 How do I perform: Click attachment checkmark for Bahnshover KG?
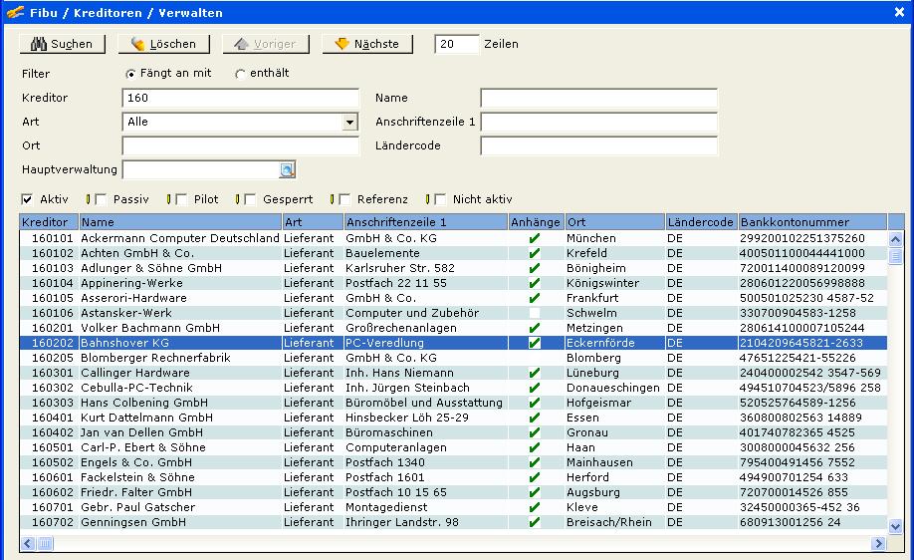coord(535,343)
